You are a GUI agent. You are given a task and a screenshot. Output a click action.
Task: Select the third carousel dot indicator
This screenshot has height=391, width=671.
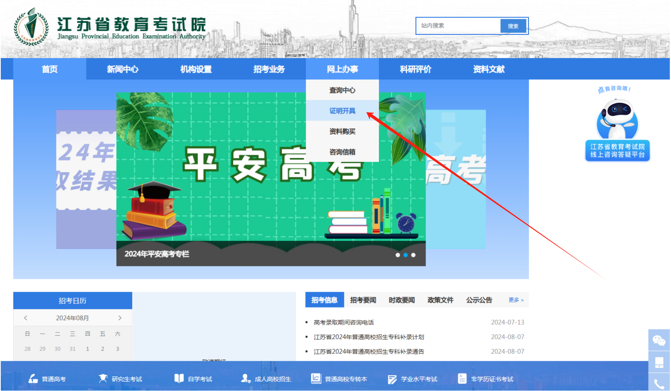pos(413,255)
